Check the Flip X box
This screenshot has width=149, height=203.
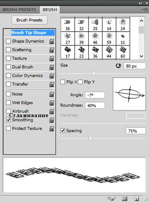(x=63, y=82)
